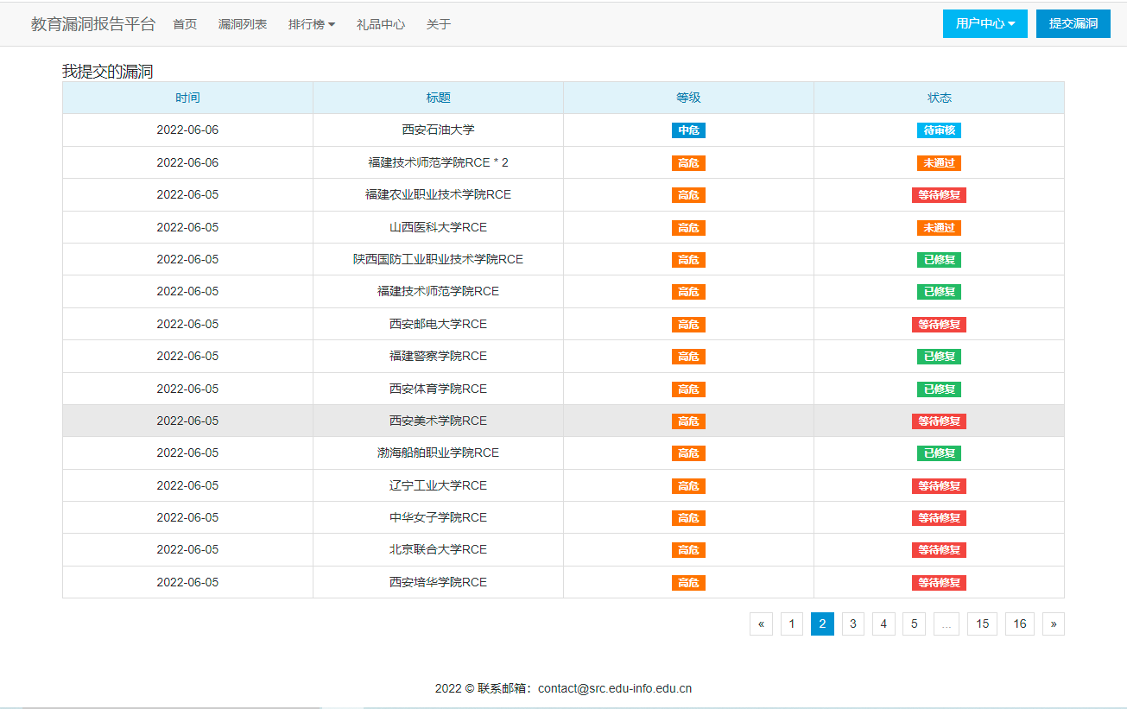Go to previous page with « arrow
This screenshot has width=1127, height=709.
(x=761, y=624)
